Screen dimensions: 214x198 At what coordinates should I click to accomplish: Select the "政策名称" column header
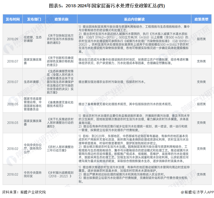(x=61, y=19)
